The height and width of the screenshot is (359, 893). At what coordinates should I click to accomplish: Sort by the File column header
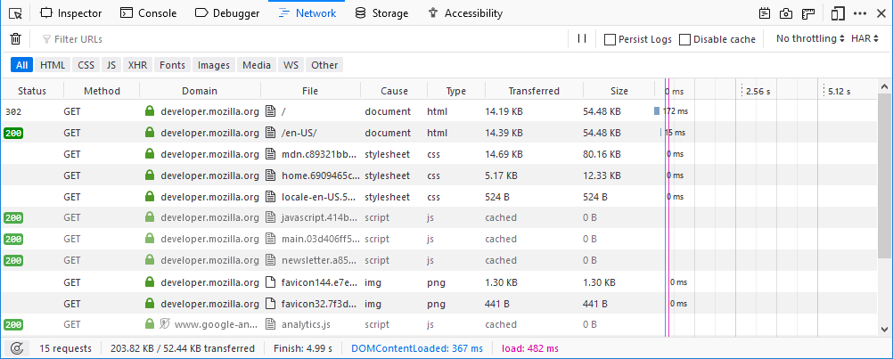(310, 91)
